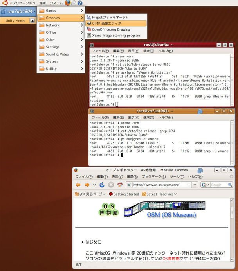This screenshot has width=238, height=271.
Task: Reload the page in Firefox
Action: [102, 185]
